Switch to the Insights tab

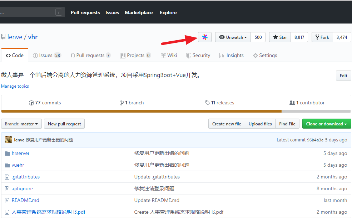[232, 55]
